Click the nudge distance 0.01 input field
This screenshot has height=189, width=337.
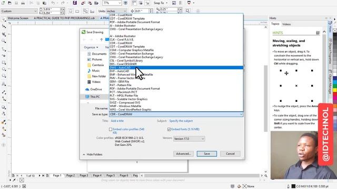click(x=142, y=11)
